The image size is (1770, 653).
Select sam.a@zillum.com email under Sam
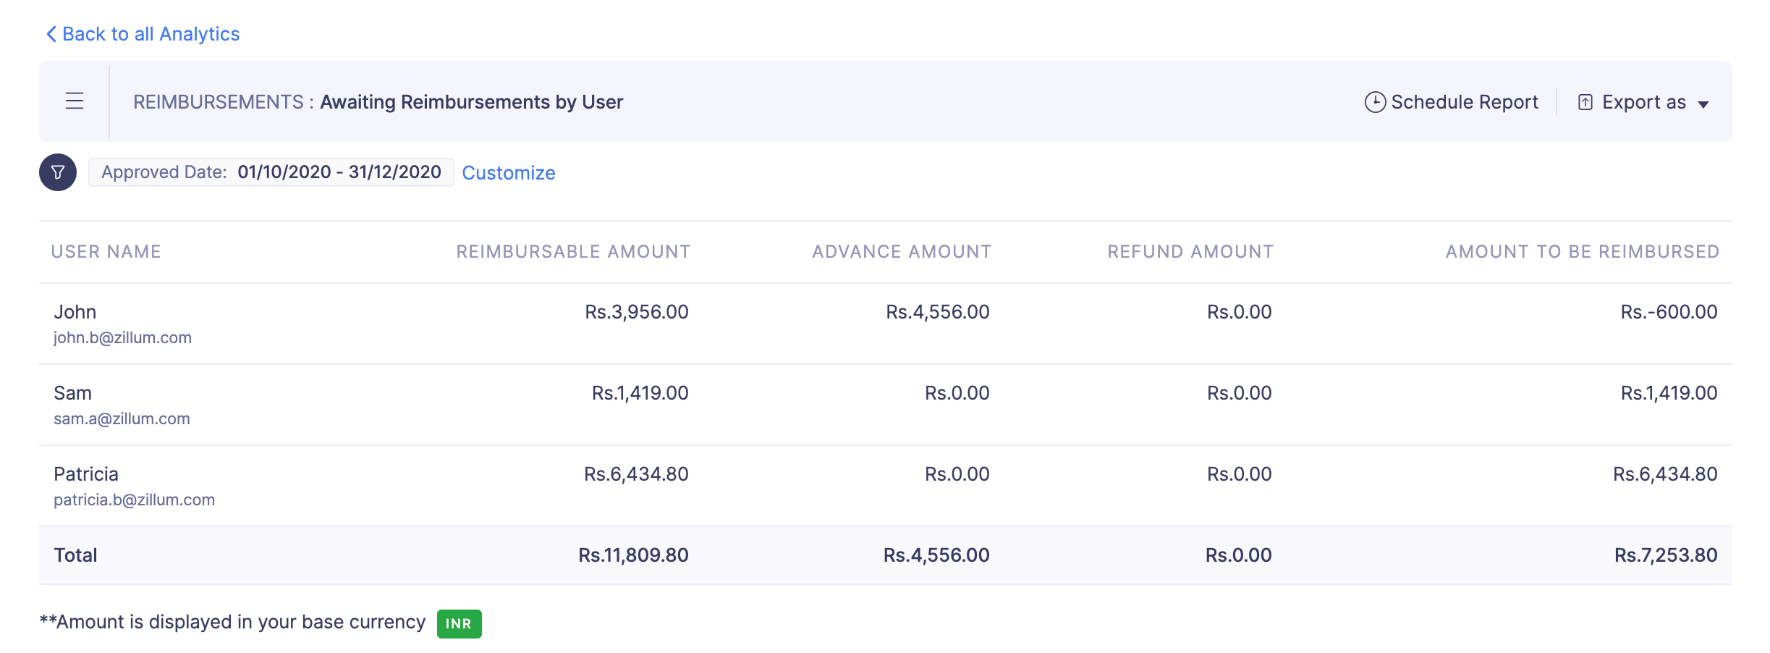122,418
